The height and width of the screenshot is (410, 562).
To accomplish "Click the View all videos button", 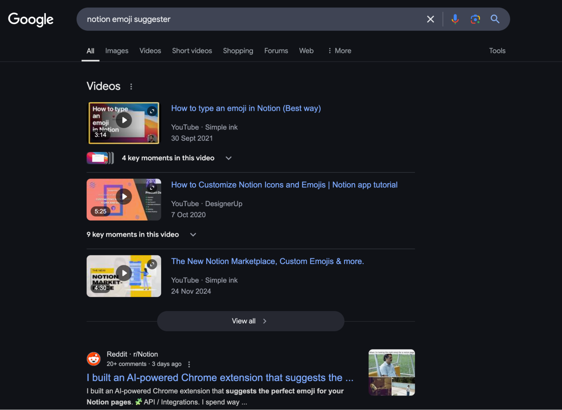I will 250,321.
